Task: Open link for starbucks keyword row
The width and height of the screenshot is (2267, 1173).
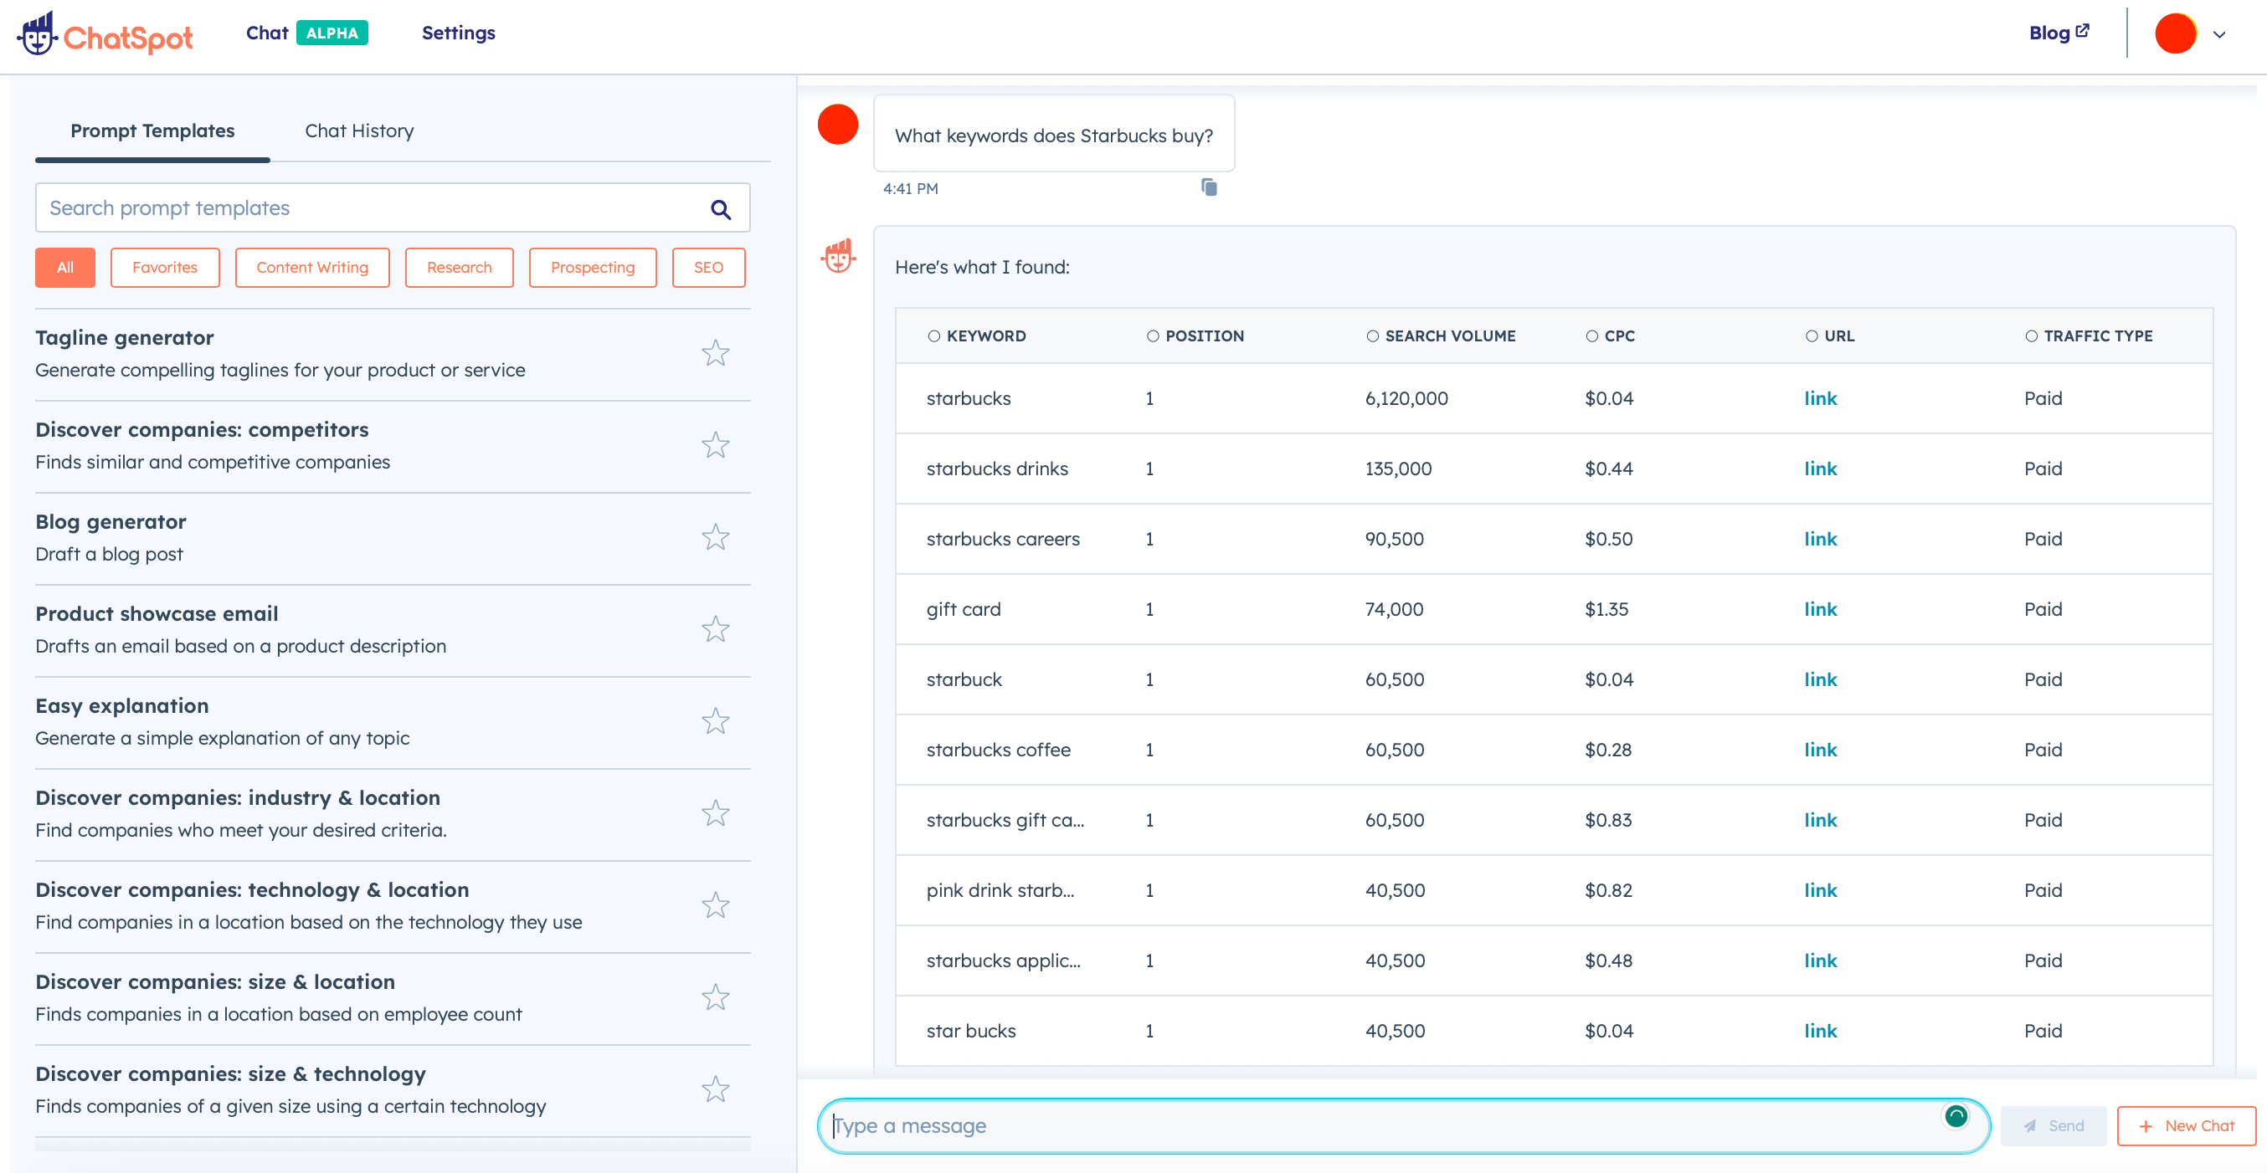Action: point(1820,398)
